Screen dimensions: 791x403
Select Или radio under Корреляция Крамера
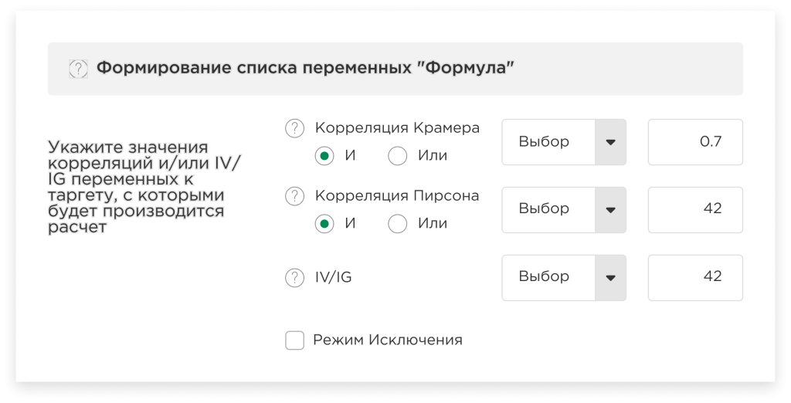coord(398,156)
